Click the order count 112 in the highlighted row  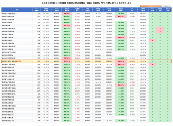pos(39,61)
